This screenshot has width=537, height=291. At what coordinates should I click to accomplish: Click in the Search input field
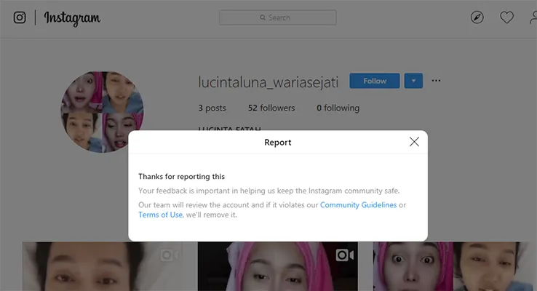(277, 17)
